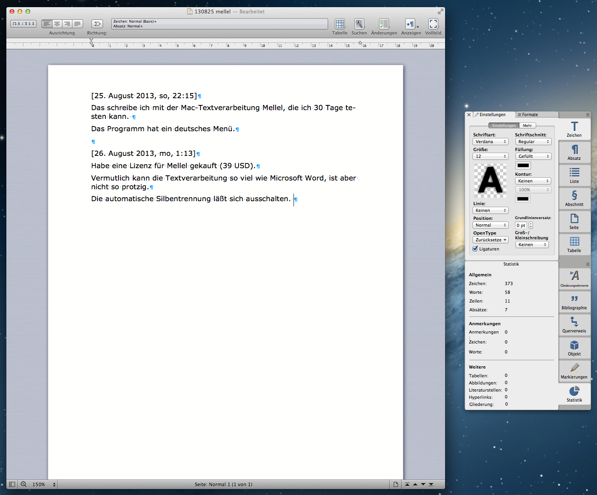The height and width of the screenshot is (495, 597).
Task: Click the first-line indent marker on the ruler
Action: tap(91, 40)
